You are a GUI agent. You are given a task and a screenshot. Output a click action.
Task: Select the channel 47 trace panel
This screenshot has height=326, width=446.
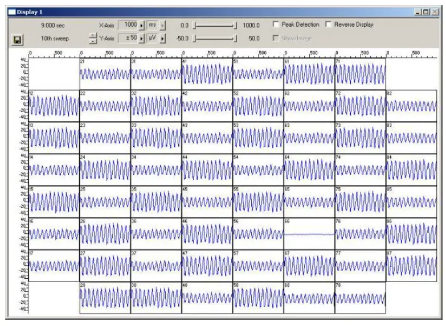[207, 266]
